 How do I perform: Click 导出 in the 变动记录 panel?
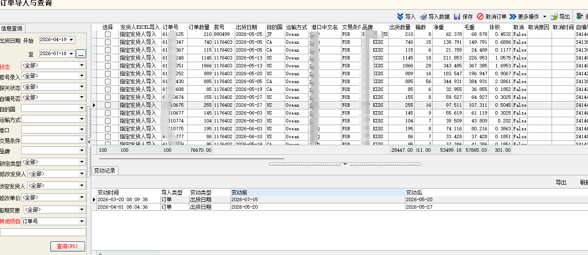coord(561,182)
